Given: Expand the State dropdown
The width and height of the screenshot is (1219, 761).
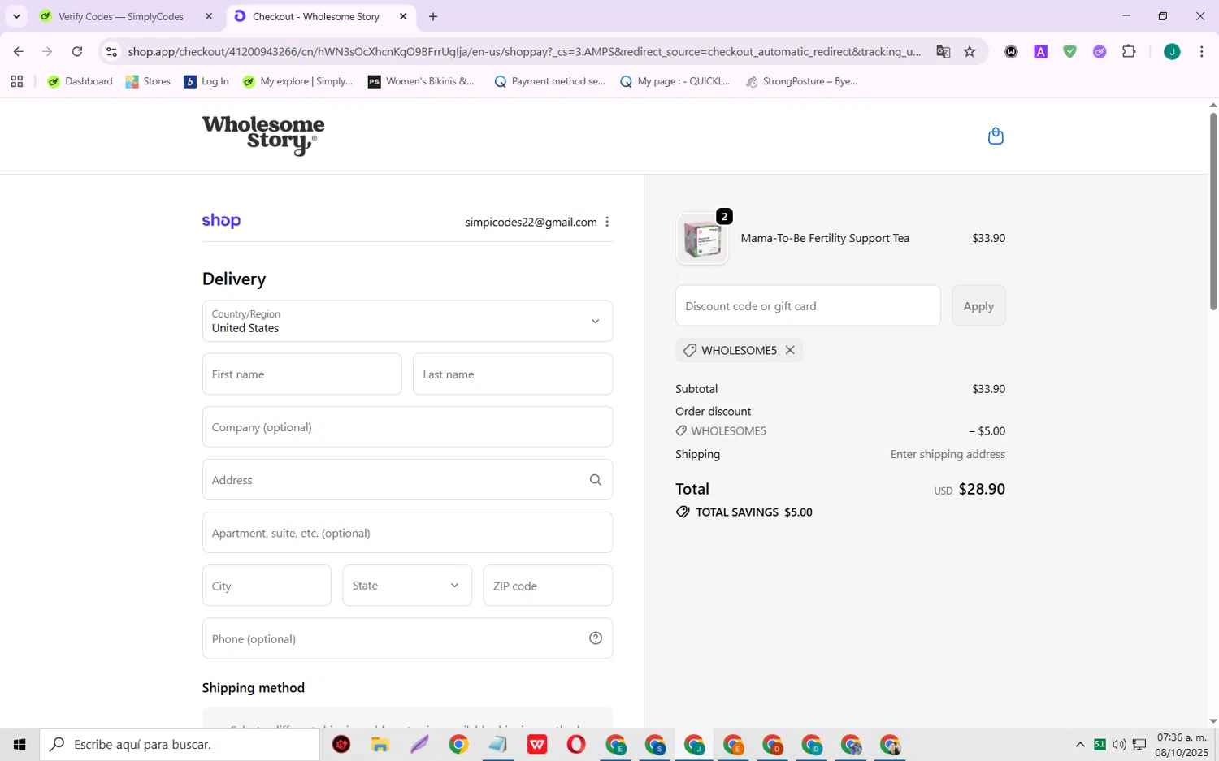Looking at the screenshot, I should tap(407, 586).
